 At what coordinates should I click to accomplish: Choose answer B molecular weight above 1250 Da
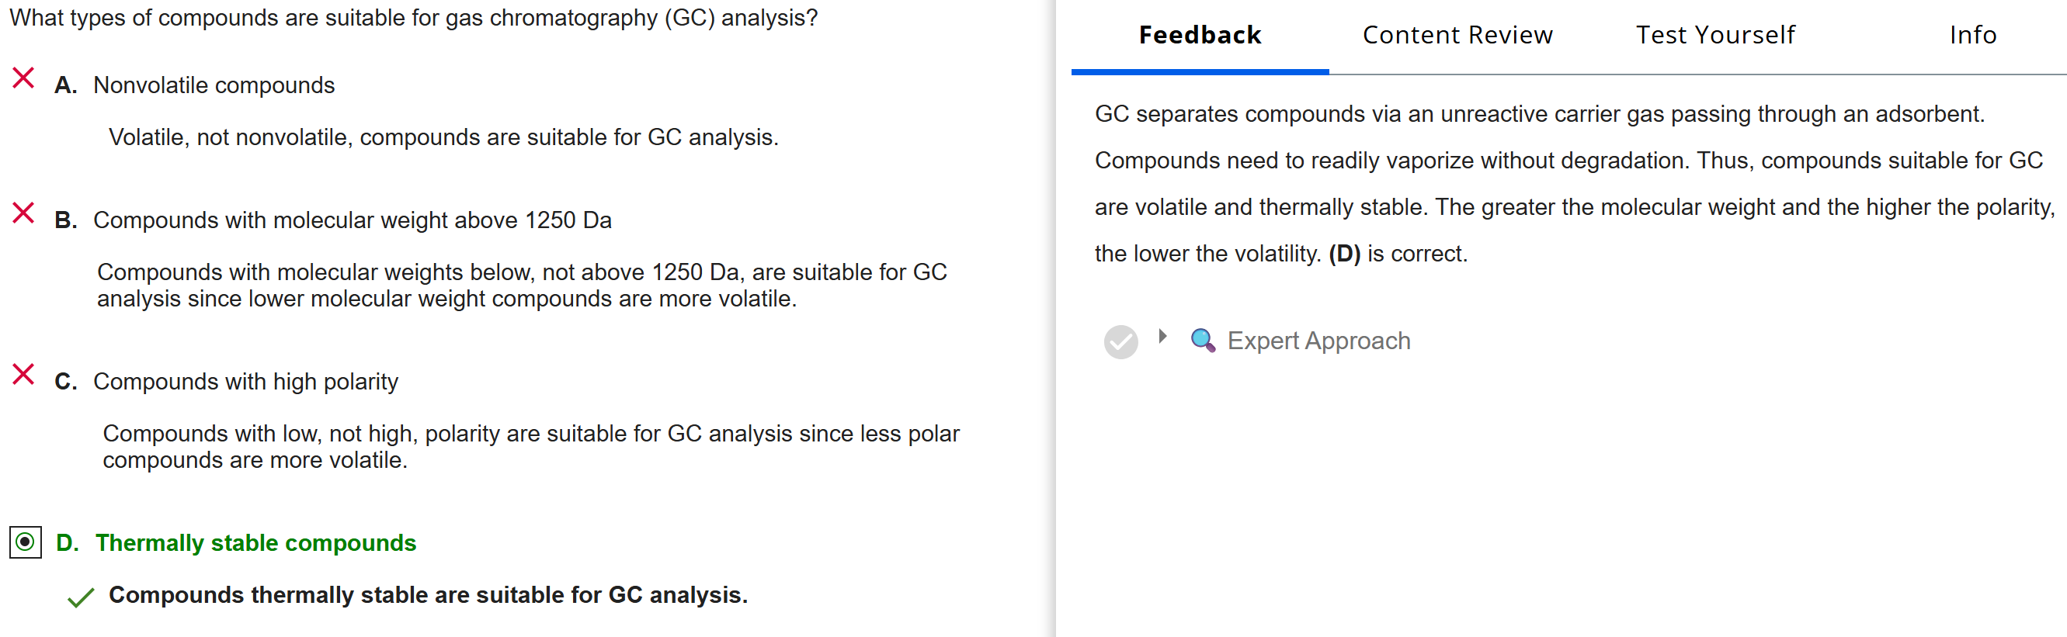[353, 220]
